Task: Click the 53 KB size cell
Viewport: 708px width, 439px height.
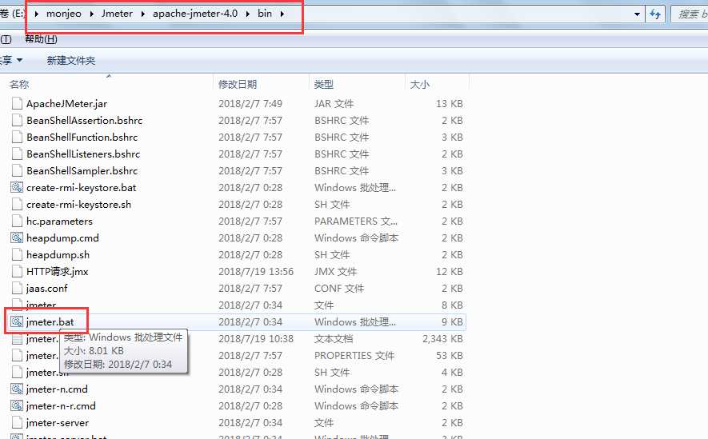Action: pos(450,356)
